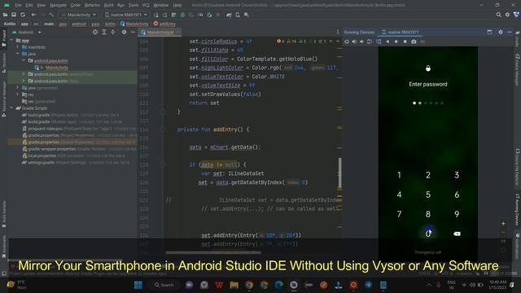Expand the manifests folder
The height and width of the screenshot is (293, 521).
(18, 47)
